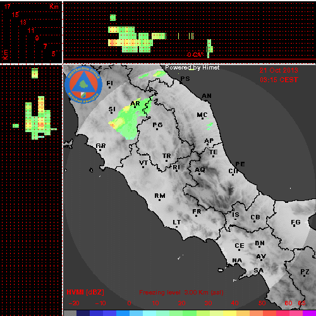Select the purple swatch at scale's right end
The image size is (316, 316).
point(309,313)
